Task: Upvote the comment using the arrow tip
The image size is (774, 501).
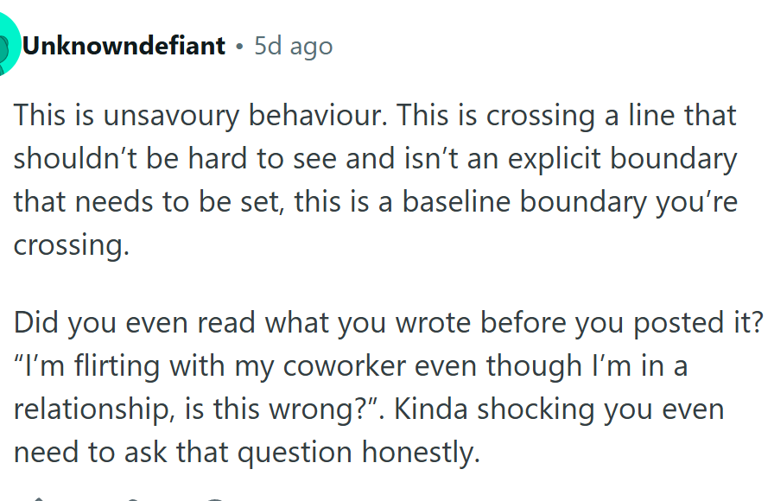Action: click(39, 499)
